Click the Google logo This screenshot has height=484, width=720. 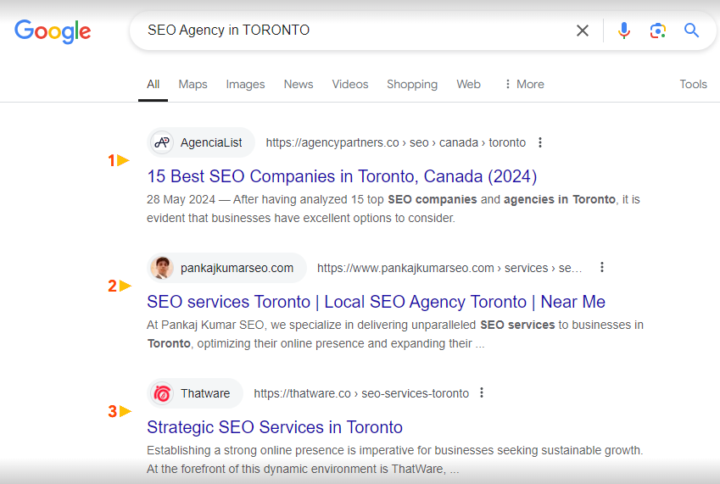[53, 31]
